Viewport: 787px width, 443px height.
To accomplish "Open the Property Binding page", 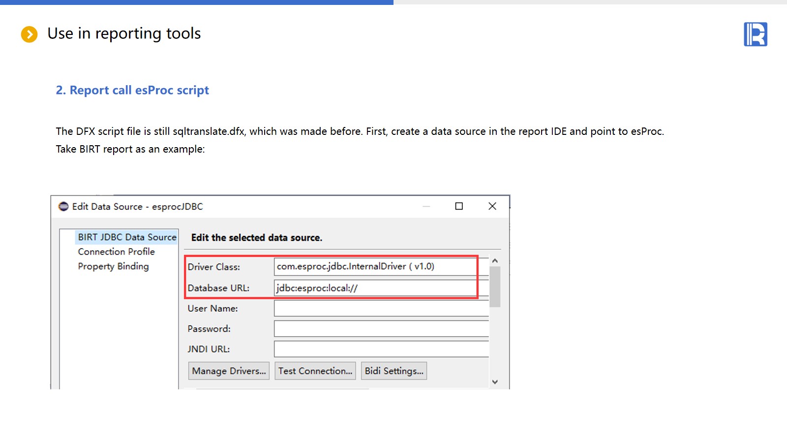I will tap(113, 266).
